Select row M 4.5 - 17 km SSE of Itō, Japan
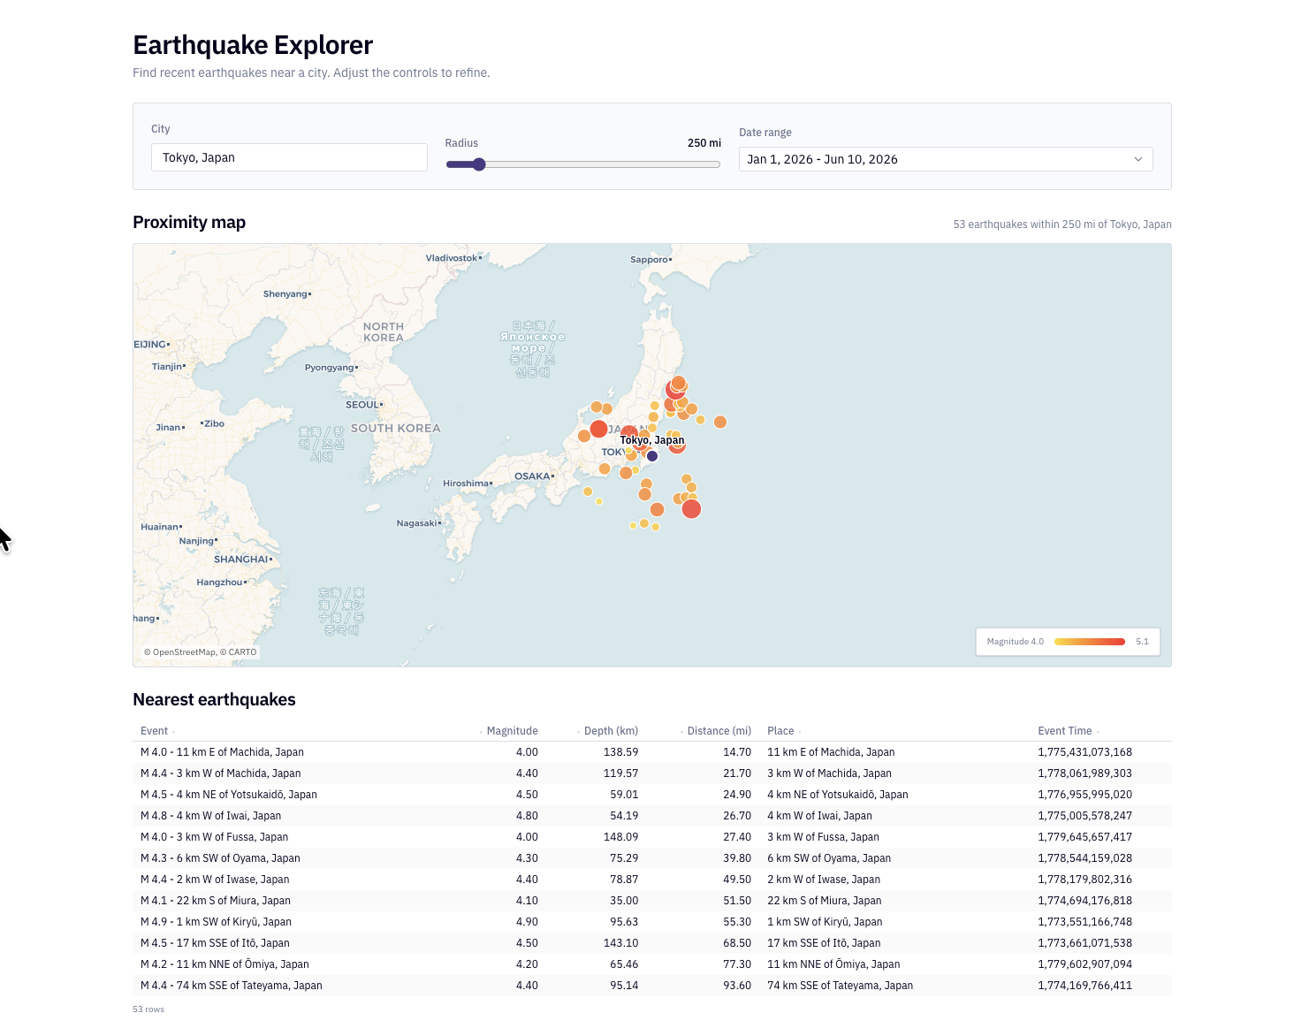This screenshot has width=1301, height=1036. click(x=652, y=943)
